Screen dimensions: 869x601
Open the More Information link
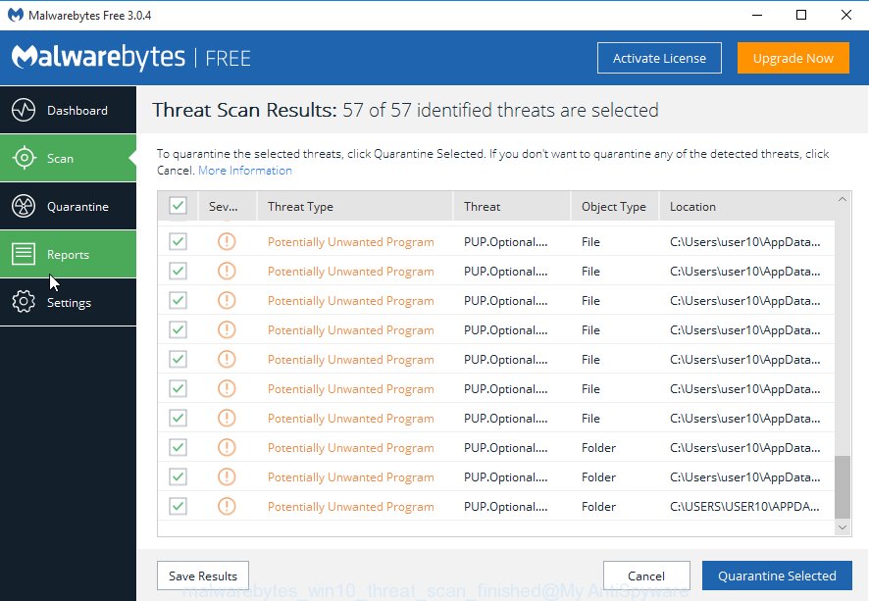click(x=245, y=170)
